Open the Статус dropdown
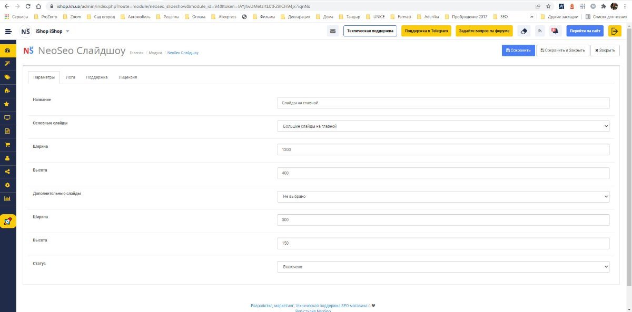Screen dimensions: 632x312 coord(443,267)
